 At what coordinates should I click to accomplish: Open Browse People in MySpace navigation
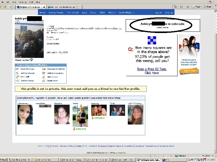[56, 12]
